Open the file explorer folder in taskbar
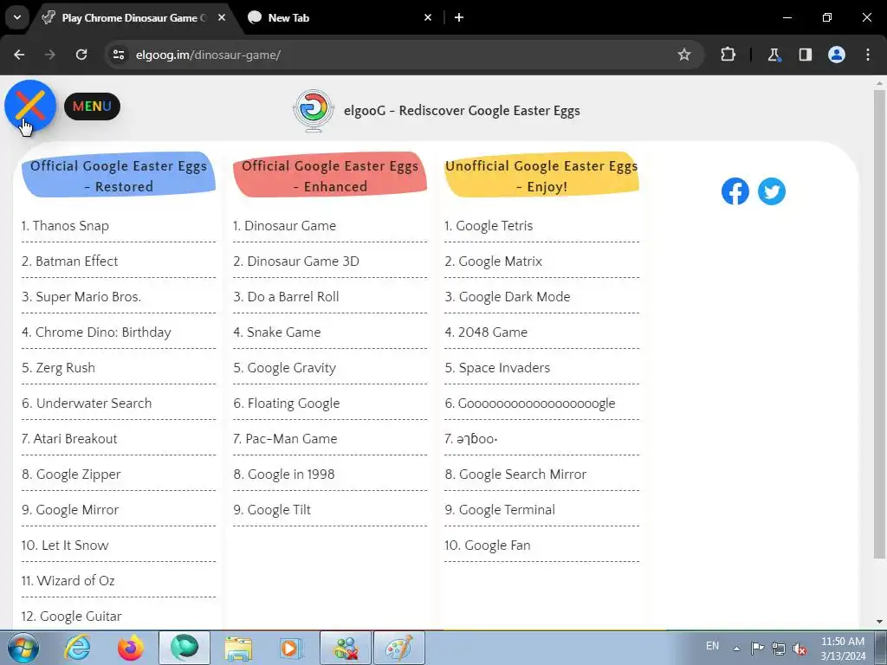Image resolution: width=887 pixels, height=665 pixels. 238,648
